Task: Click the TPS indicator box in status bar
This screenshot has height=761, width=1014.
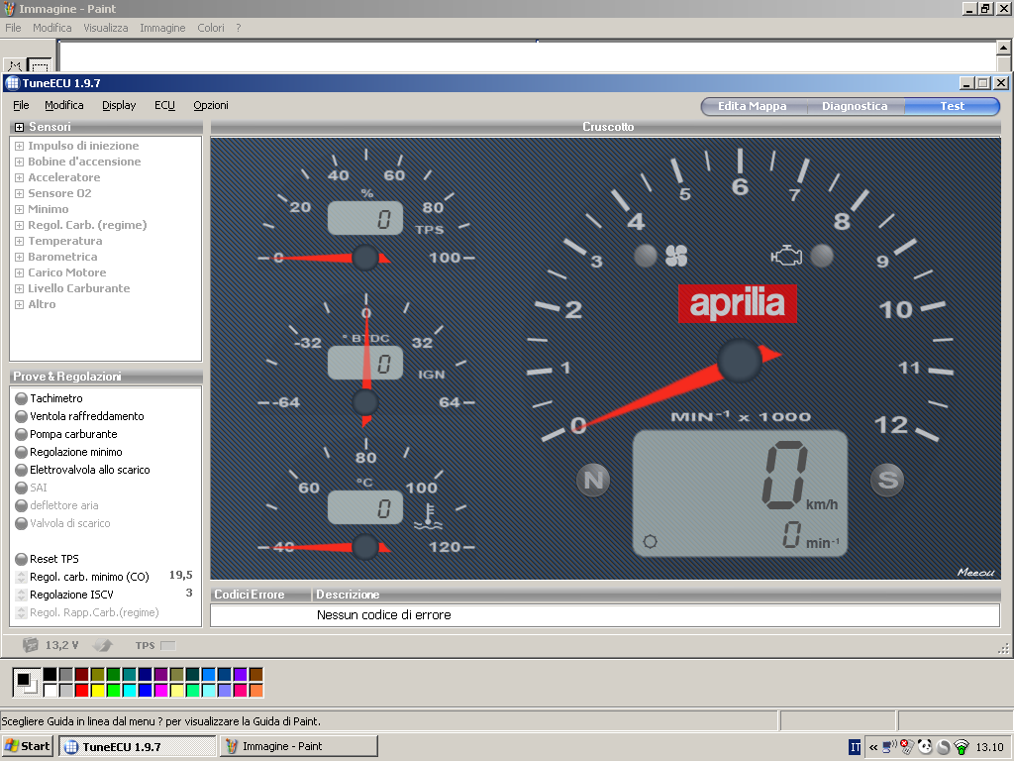Action: click(167, 645)
